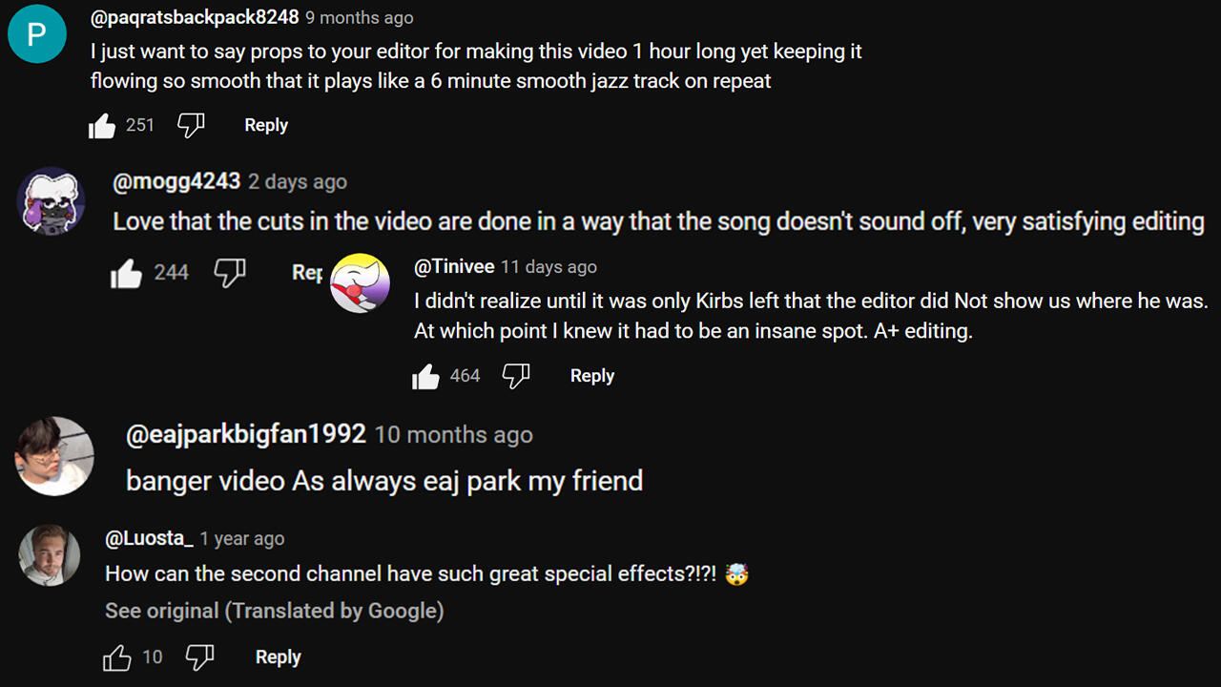1221x687 pixels.
Task: Dislike the comment by @mogg4243
Action: [x=229, y=273]
